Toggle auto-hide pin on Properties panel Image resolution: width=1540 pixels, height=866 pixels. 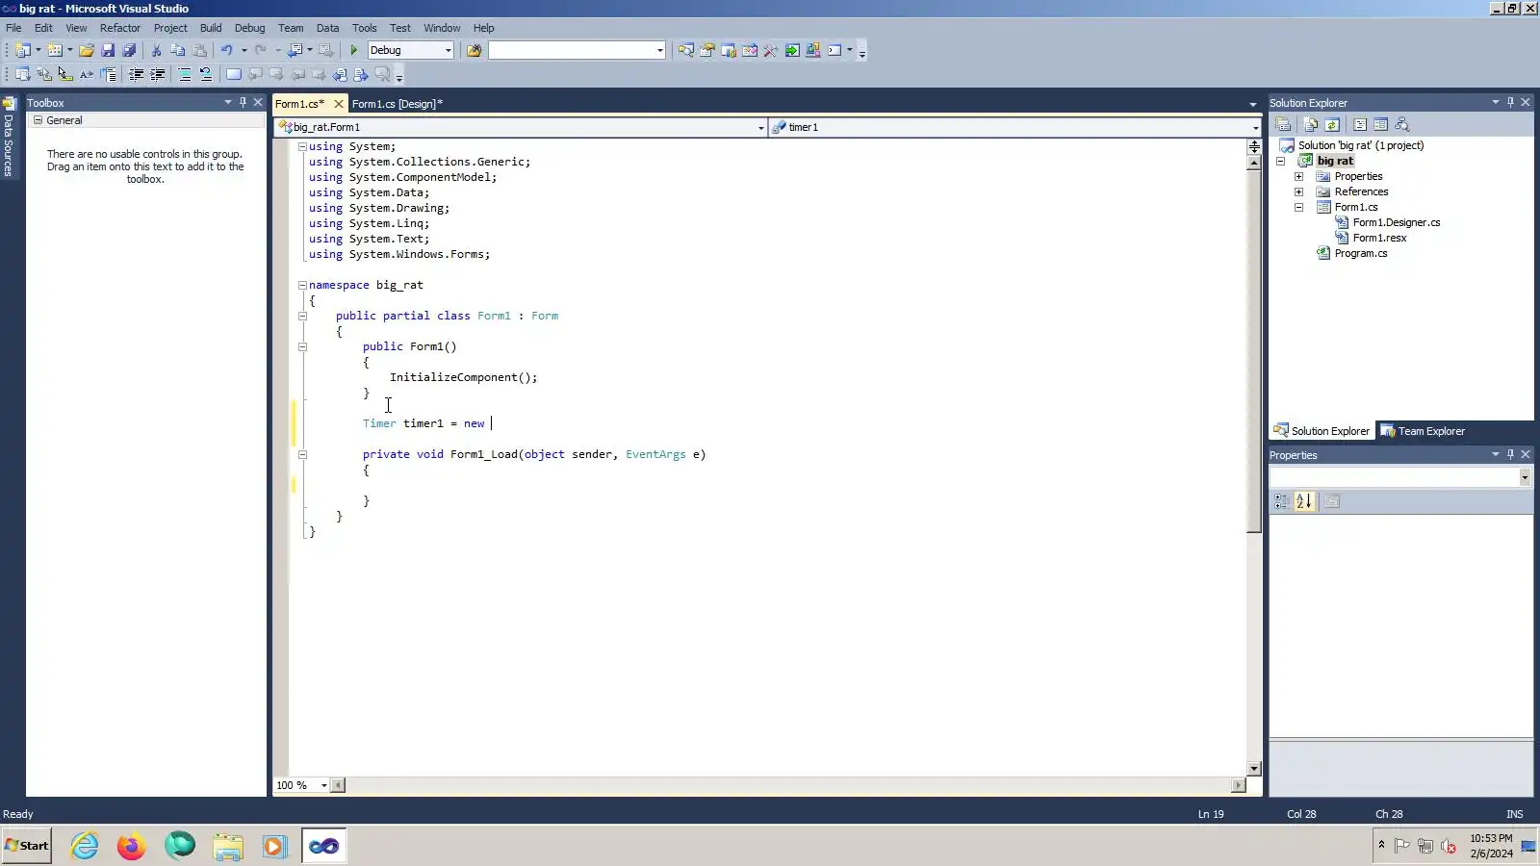point(1510,454)
